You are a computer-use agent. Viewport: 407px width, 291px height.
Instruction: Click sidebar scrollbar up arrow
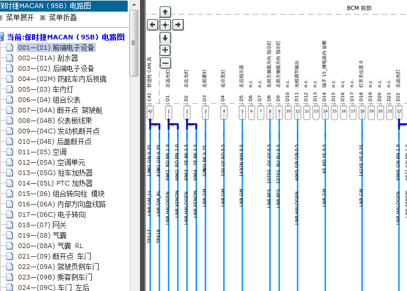[134, 5]
